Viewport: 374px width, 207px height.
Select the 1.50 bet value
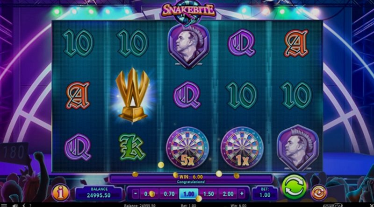[x=209, y=194]
